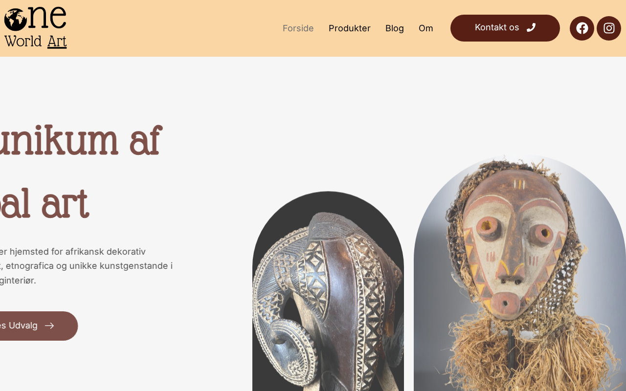Screen dimensions: 626x391
Task: Click the arrow icon beside Udvalg
Action: click(49, 326)
